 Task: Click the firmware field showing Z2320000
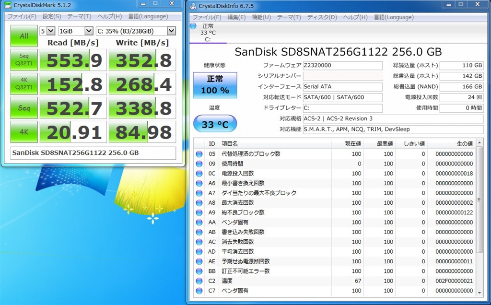pyautogui.click(x=342, y=65)
